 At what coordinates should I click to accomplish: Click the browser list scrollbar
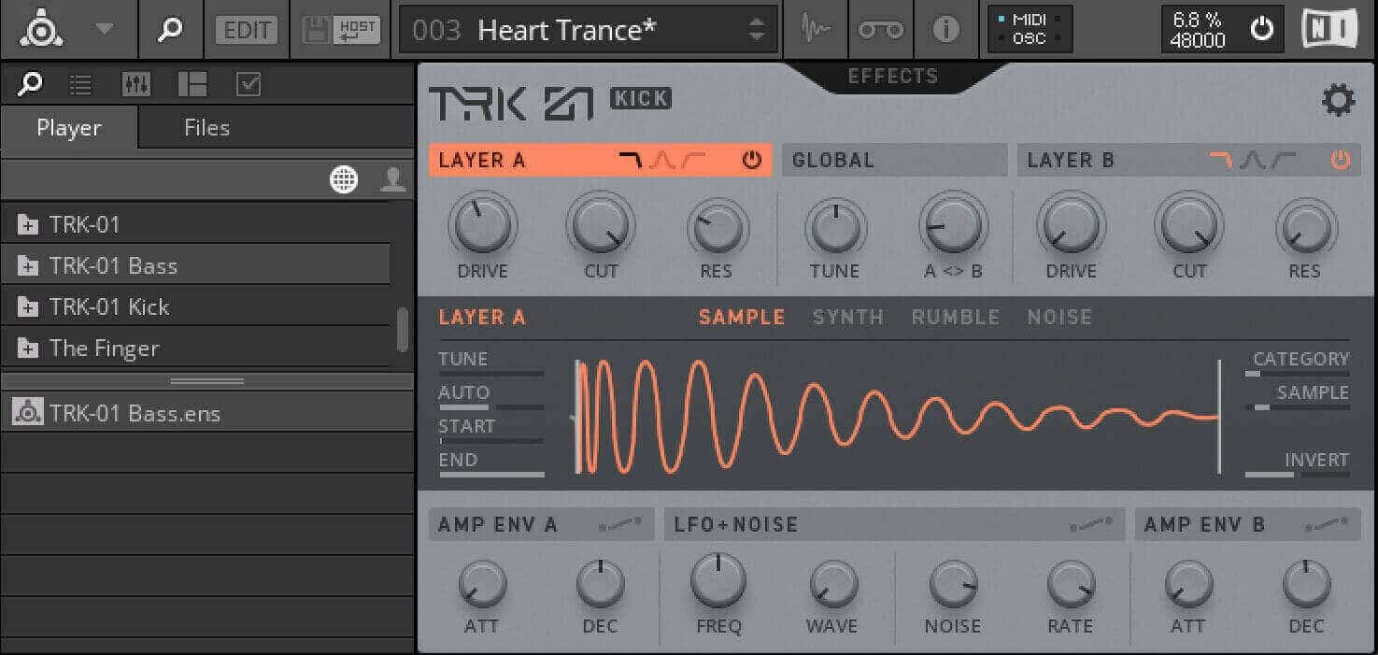(403, 329)
